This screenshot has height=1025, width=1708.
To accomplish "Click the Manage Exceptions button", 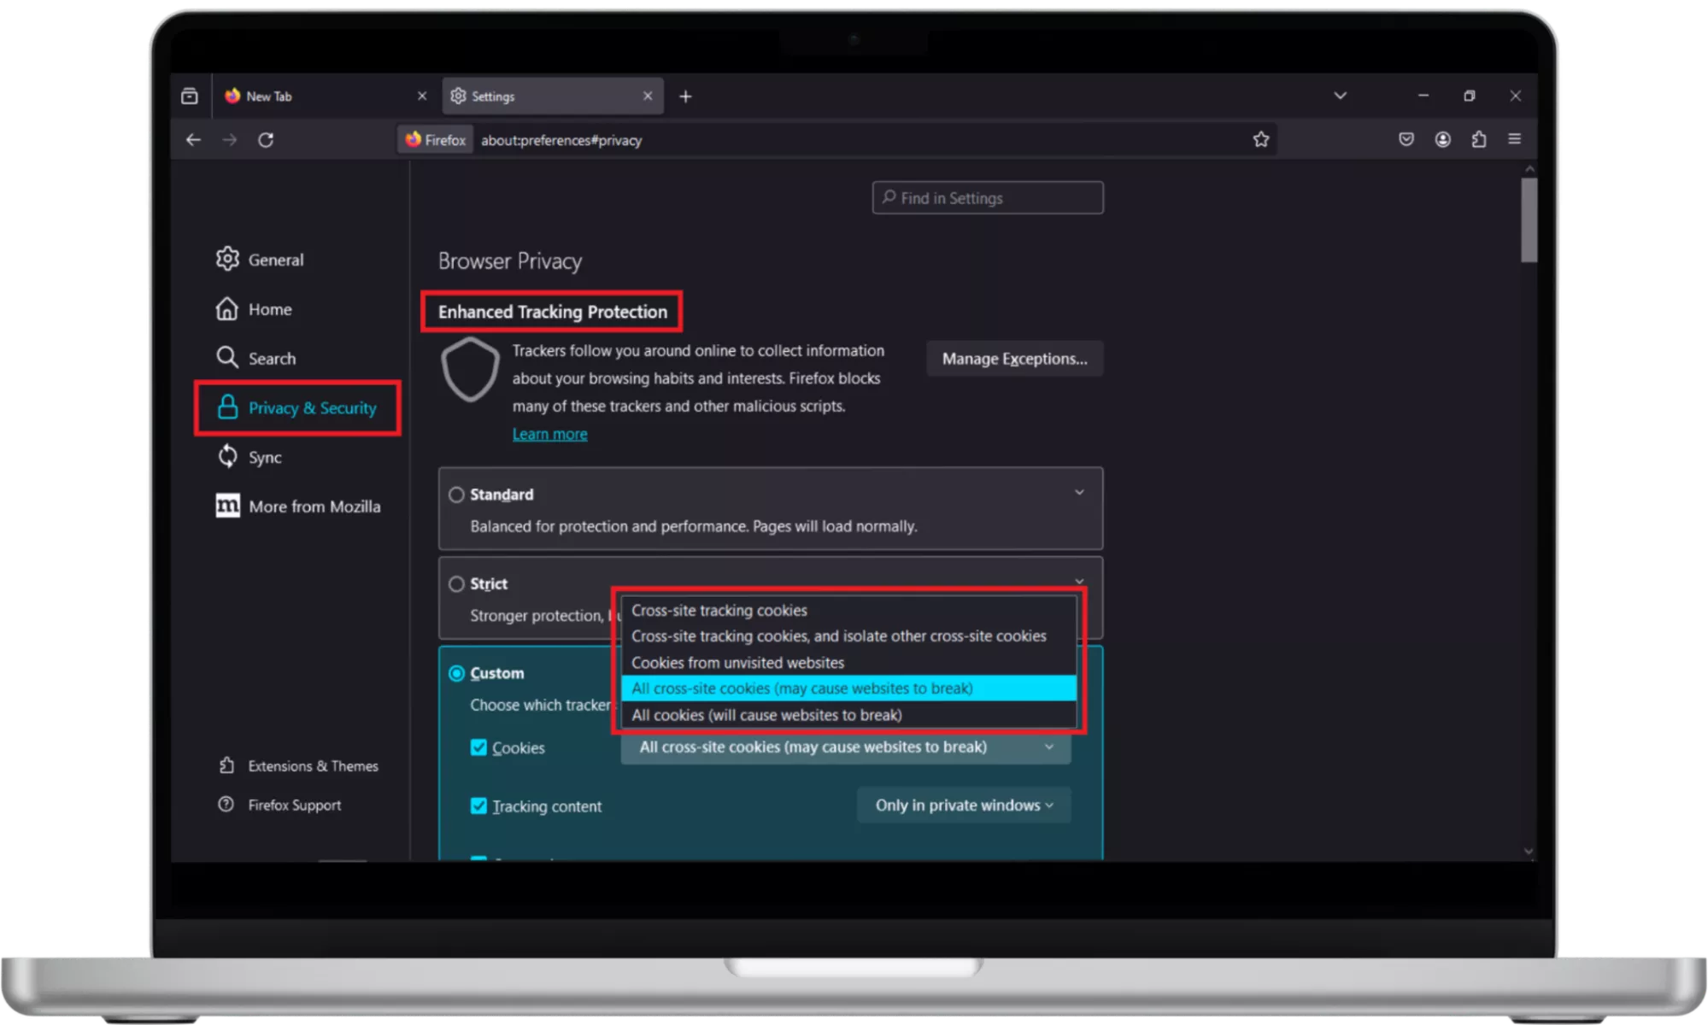I will click(1014, 358).
